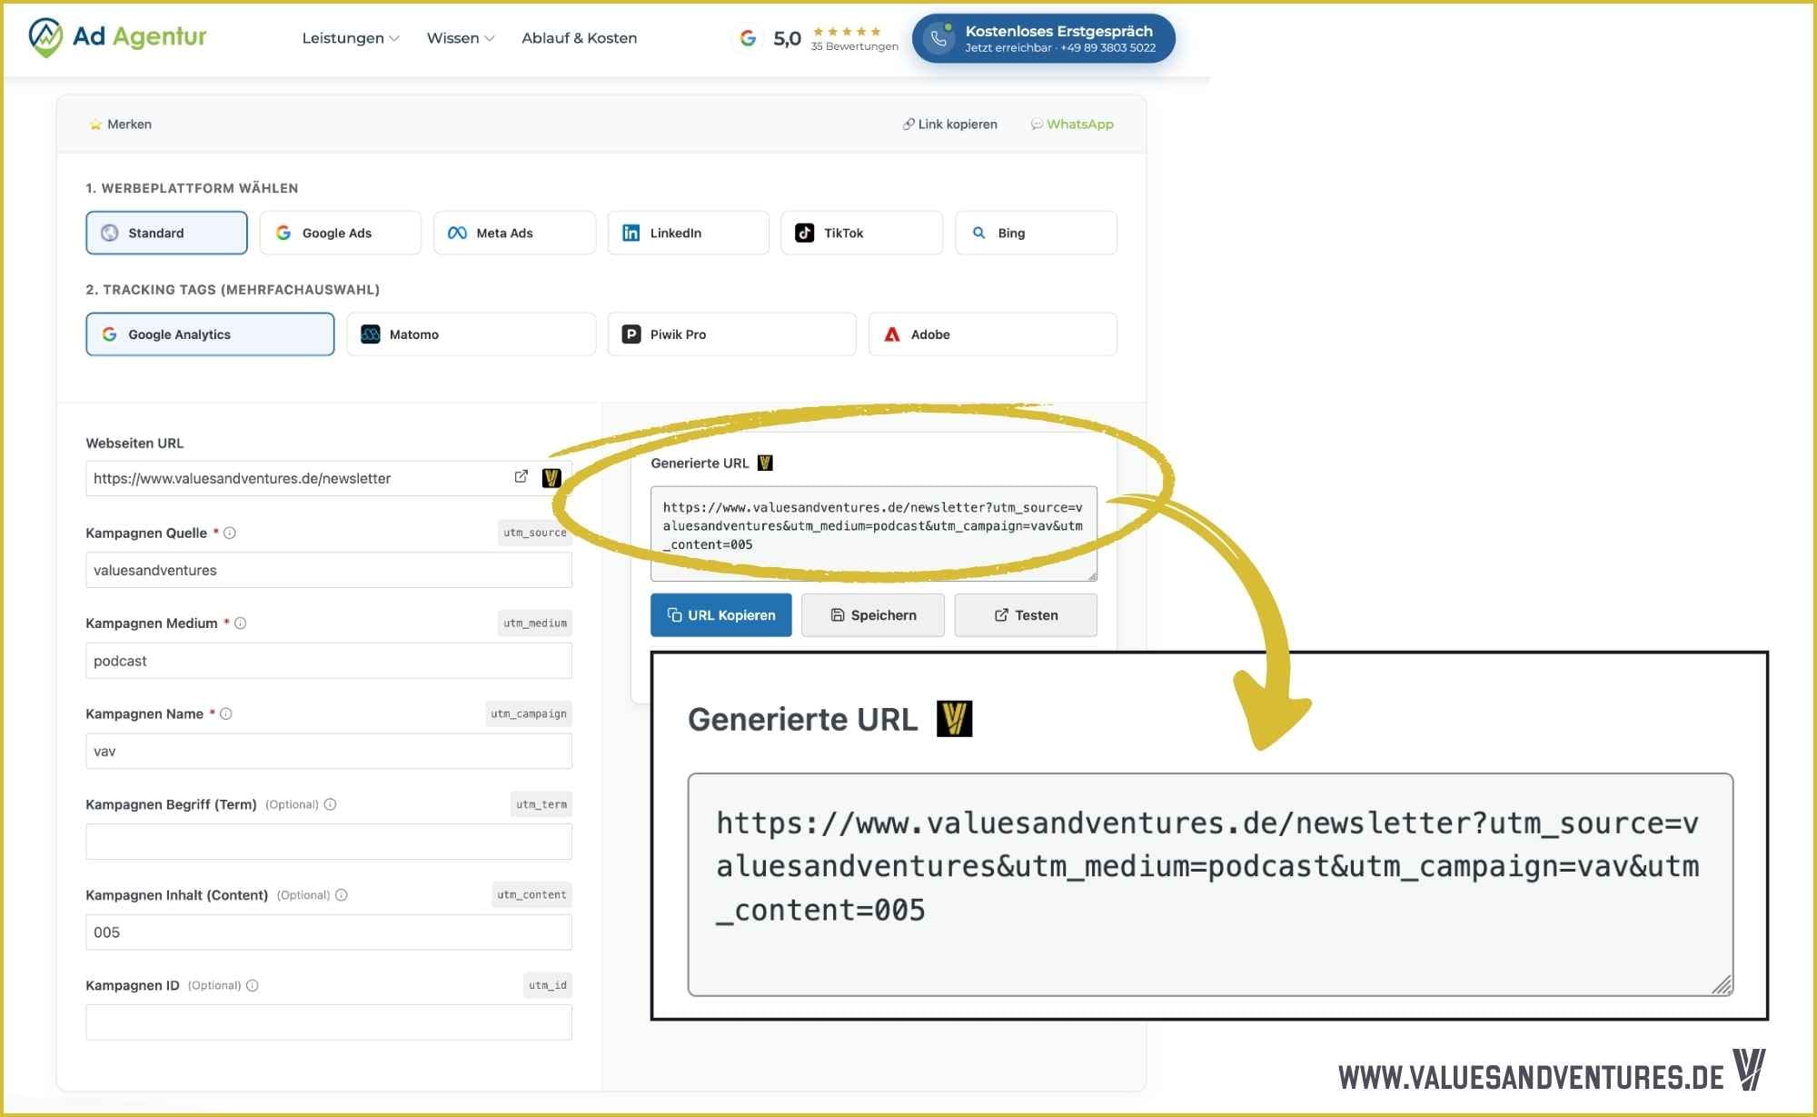Click the Kampagnen Name vav field

(x=329, y=752)
